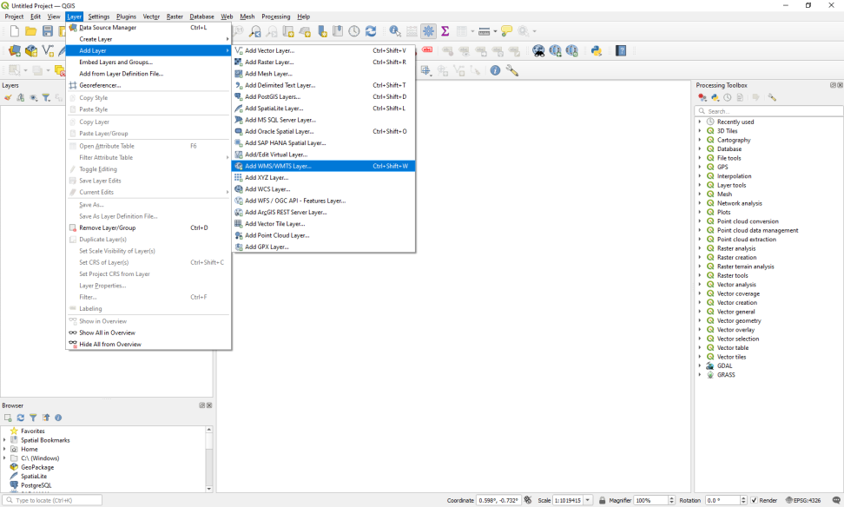Expand the Cartography toolbox group
This screenshot has width=844, height=507.
point(700,140)
